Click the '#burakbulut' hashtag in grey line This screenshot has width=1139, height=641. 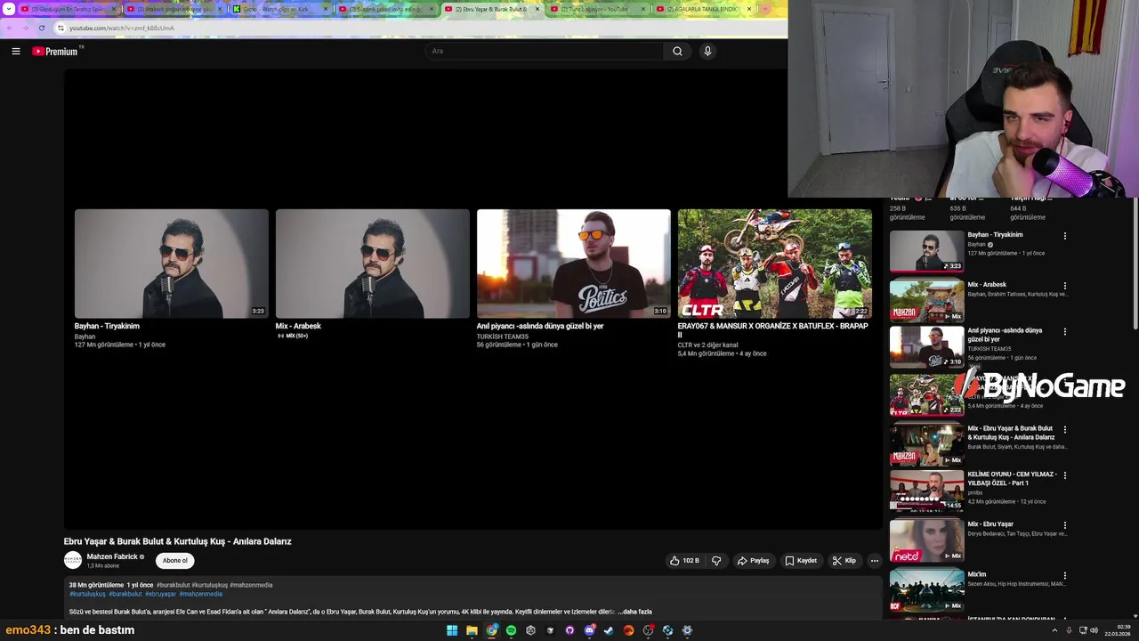coord(173,585)
